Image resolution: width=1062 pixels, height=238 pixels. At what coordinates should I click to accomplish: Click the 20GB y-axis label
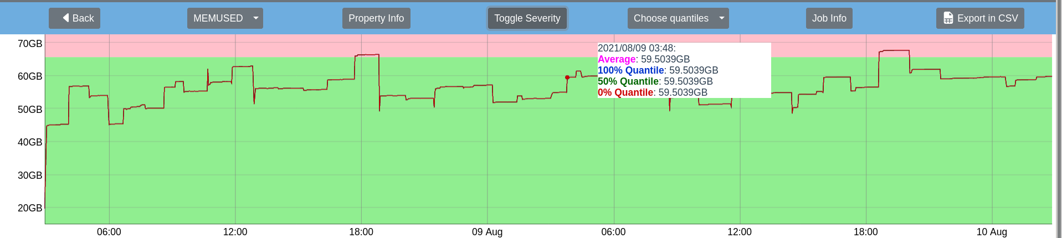pyautogui.click(x=30, y=208)
